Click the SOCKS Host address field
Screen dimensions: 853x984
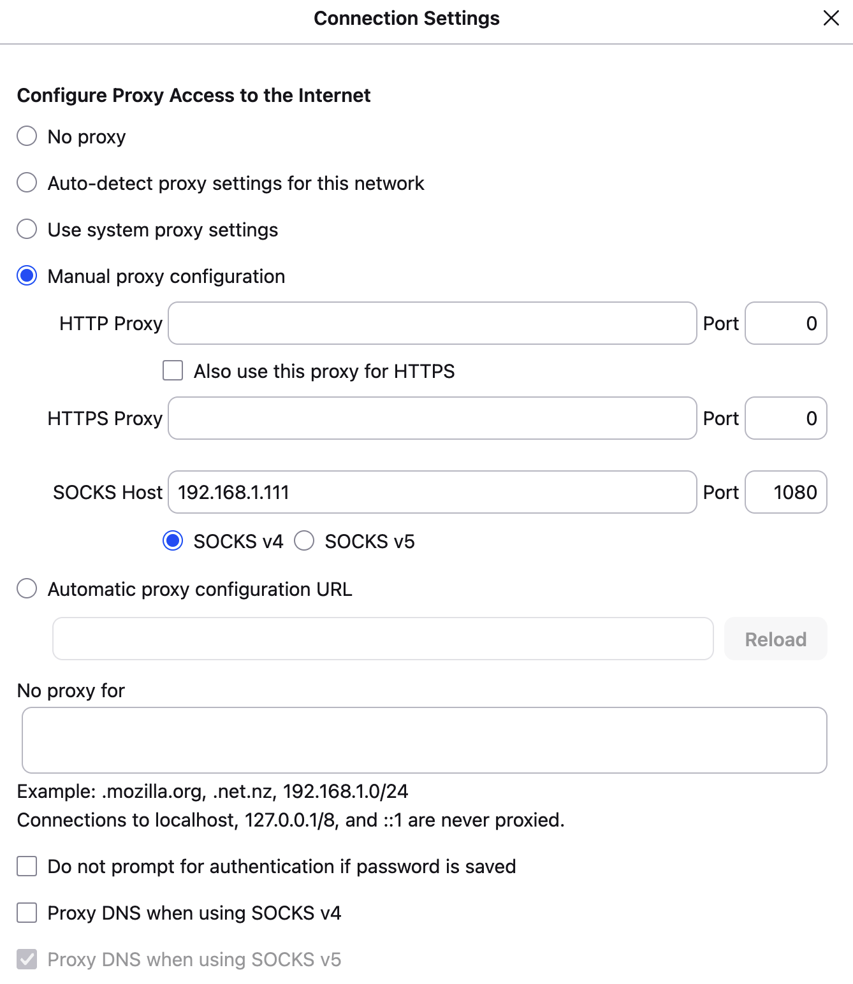(432, 492)
